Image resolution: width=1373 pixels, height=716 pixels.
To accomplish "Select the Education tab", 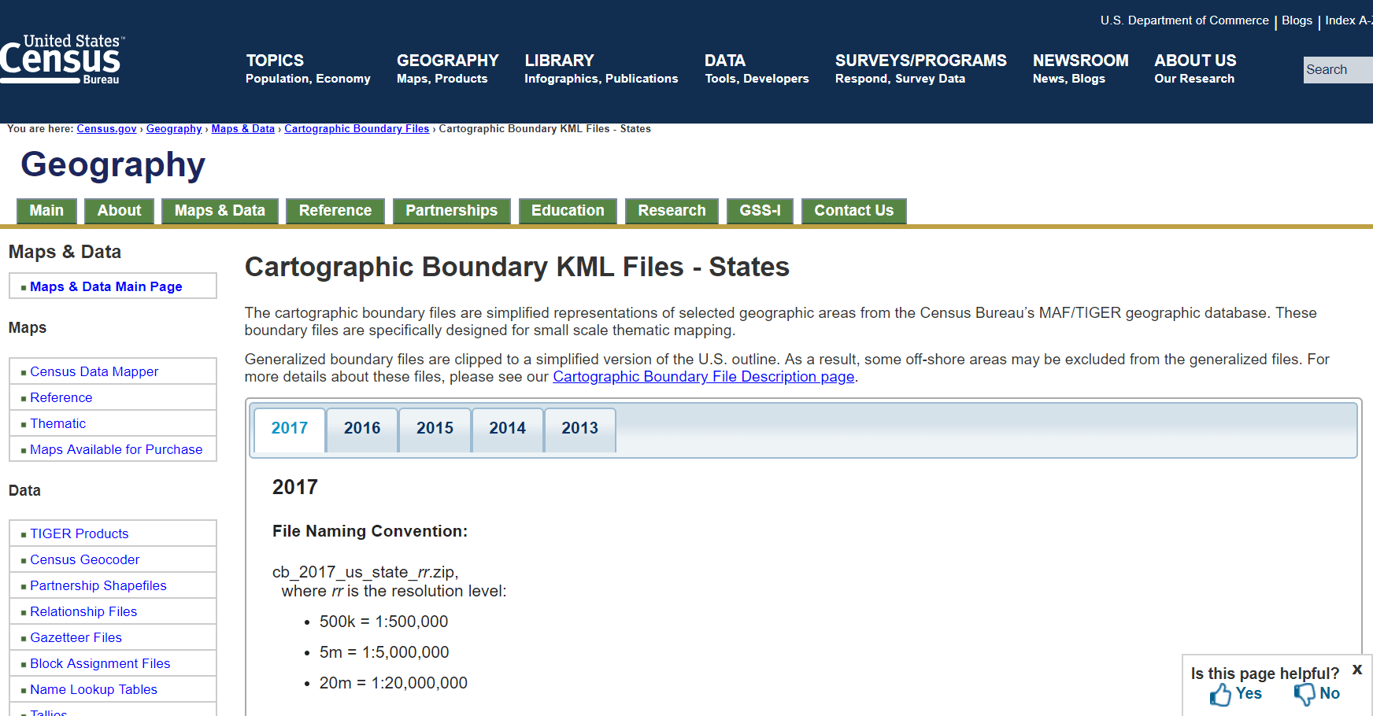I will pyautogui.click(x=568, y=211).
